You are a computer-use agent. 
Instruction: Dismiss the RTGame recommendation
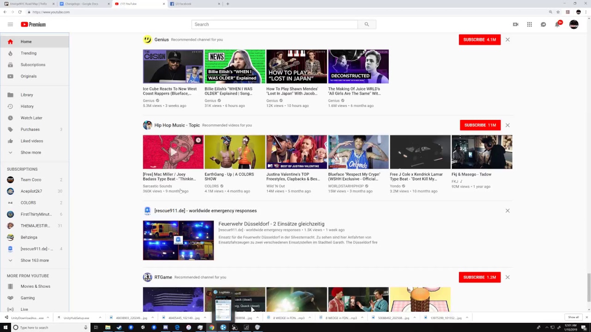click(x=507, y=277)
